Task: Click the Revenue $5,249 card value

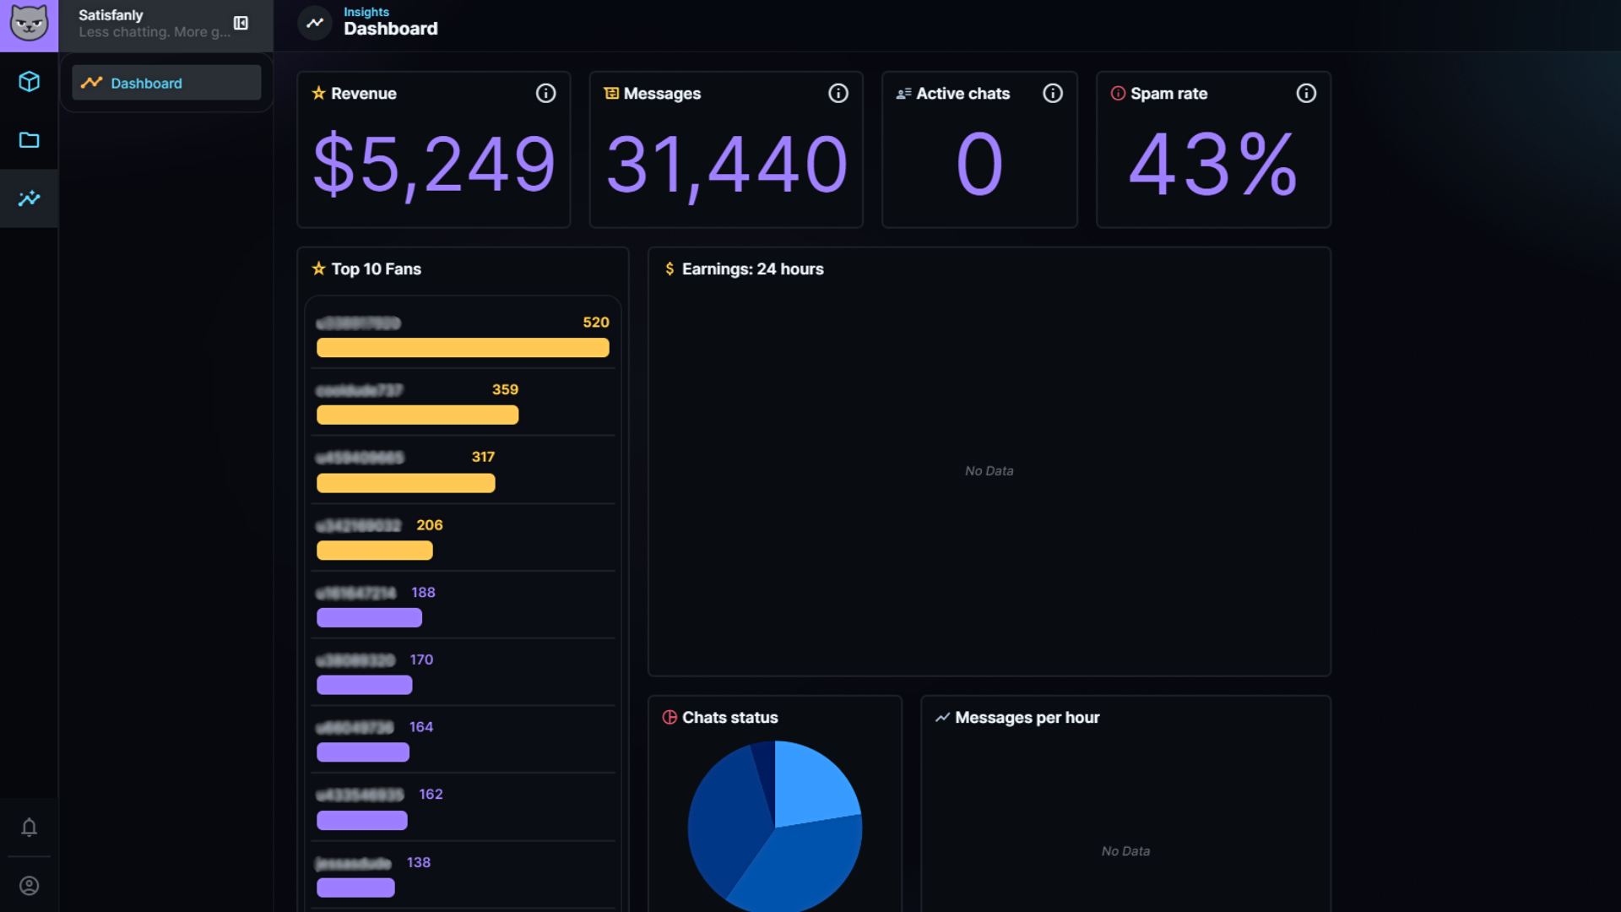Action: point(434,164)
